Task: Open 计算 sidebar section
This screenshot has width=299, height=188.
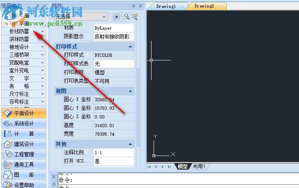Action: pos(24,134)
